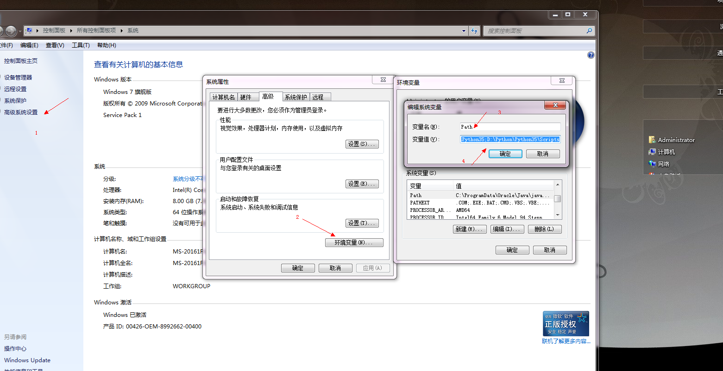This screenshot has width=723, height=371.
Task: Open the 帮助(H) menu
Action: (x=107, y=45)
